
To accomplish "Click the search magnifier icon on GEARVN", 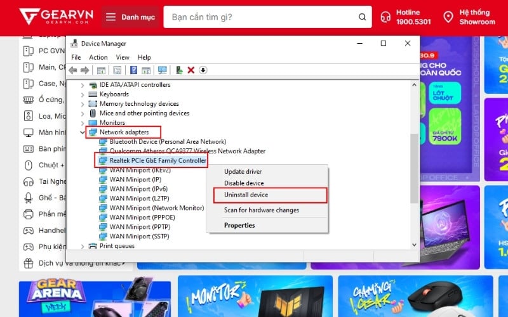I will (362, 17).
